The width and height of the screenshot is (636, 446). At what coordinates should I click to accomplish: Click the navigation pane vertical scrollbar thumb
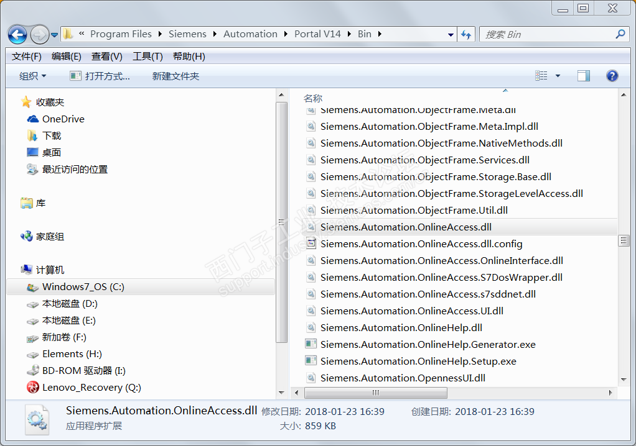click(x=281, y=222)
